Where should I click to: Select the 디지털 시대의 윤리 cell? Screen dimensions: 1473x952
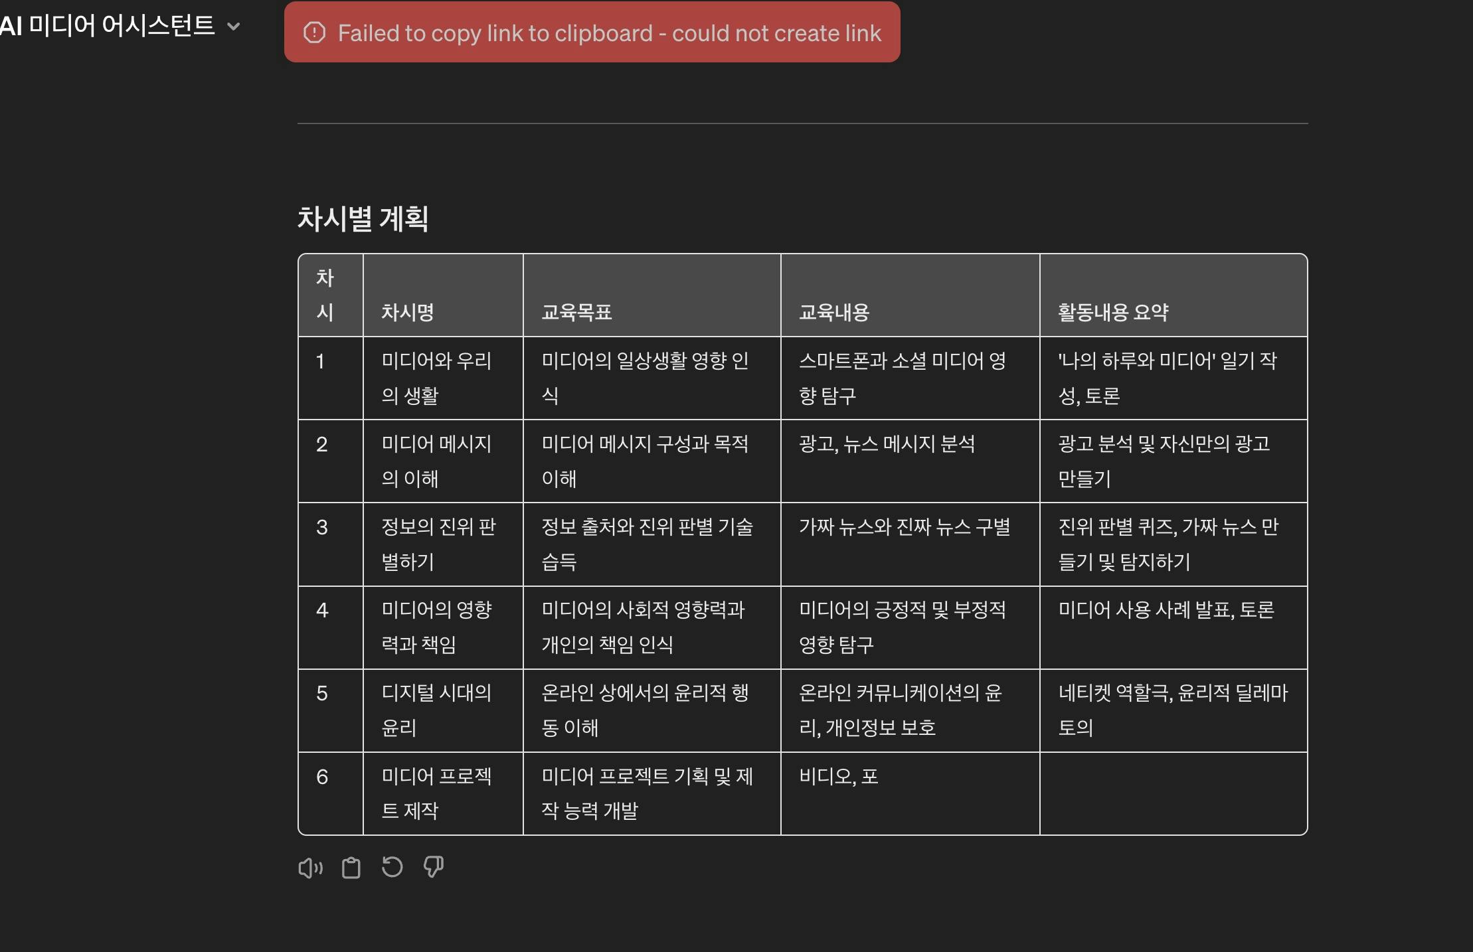point(436,710)
